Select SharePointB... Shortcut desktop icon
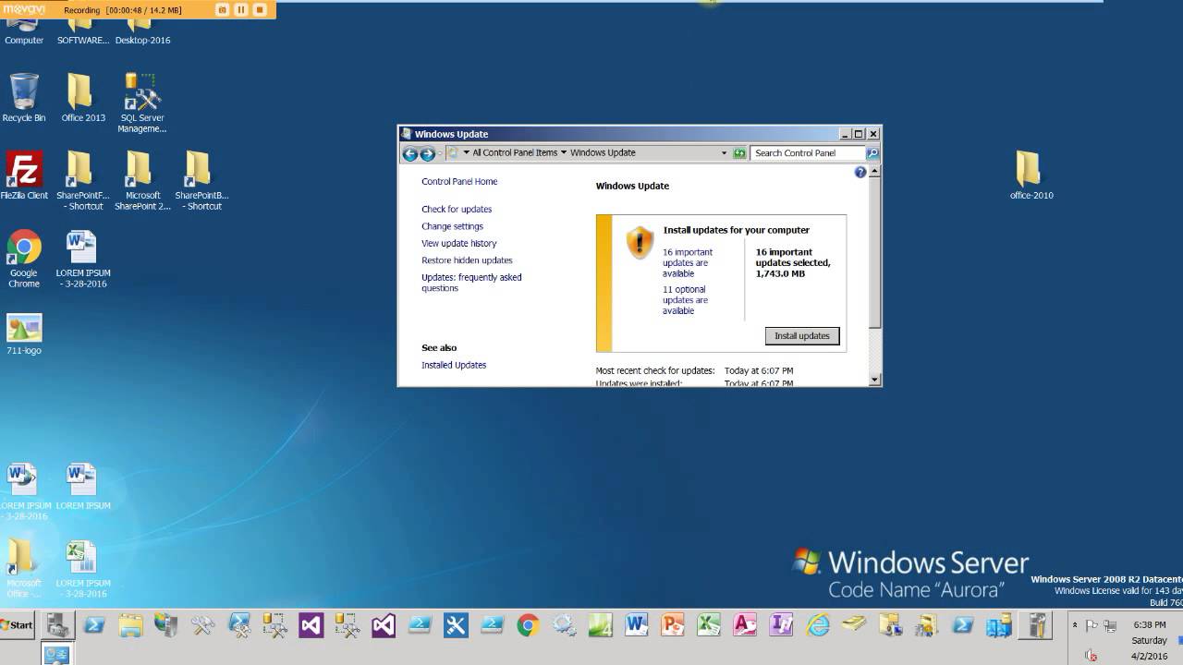This screenshot has height=665, width=1183. click(201, 181)
